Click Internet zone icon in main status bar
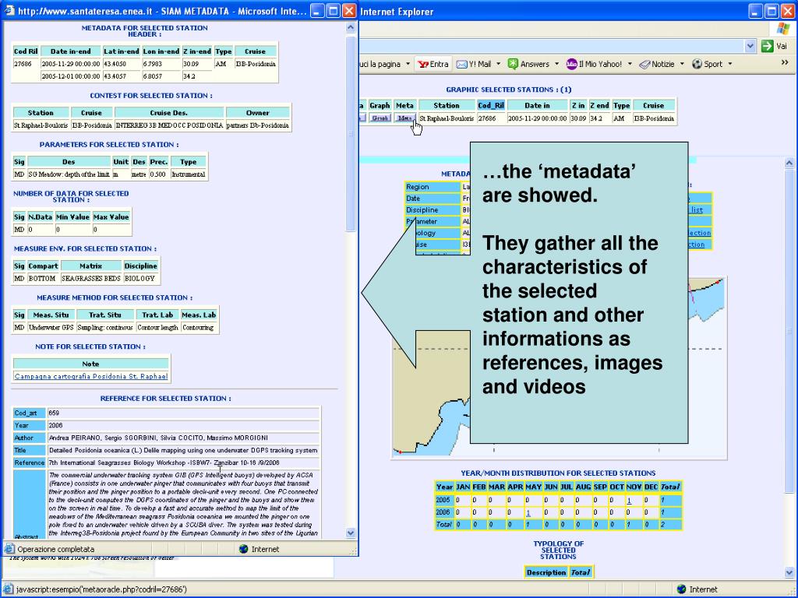This screenshot has height=598, width=798. (681, 589)
